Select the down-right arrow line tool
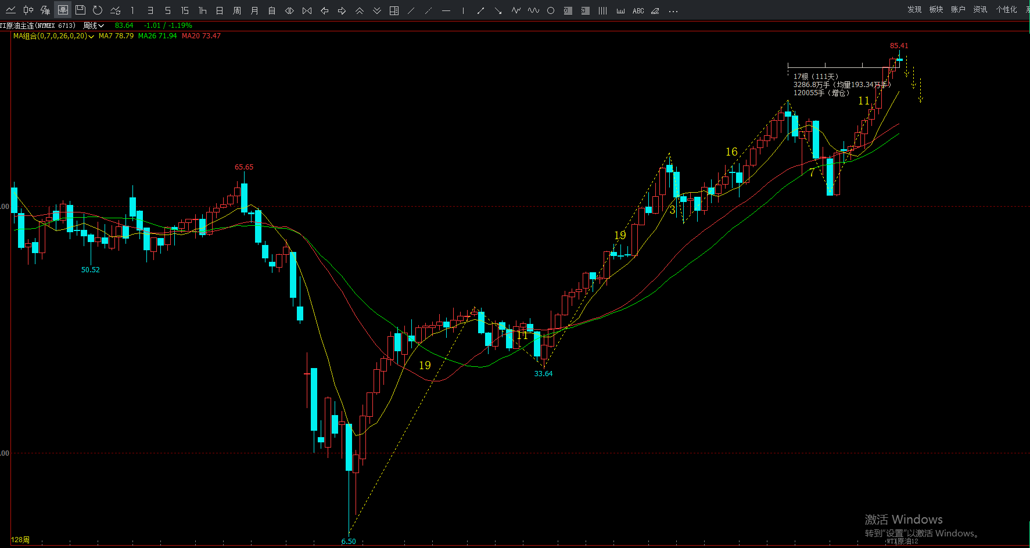 [x=498, y=10]
